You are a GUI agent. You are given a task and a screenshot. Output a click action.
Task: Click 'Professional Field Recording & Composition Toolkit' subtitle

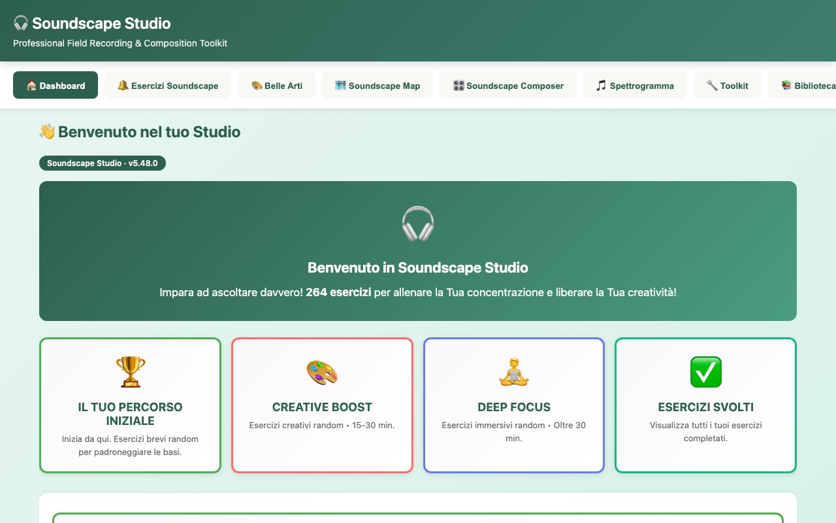coord(120,43)
